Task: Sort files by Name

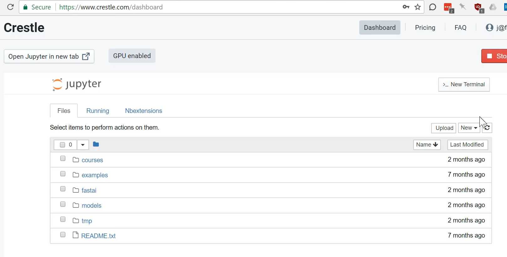Action: 427,145
